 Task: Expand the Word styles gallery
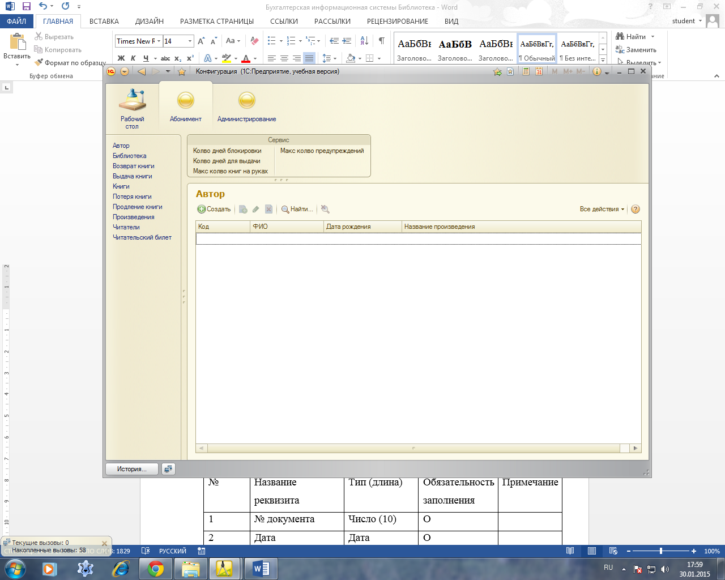[x=603, y=59]
